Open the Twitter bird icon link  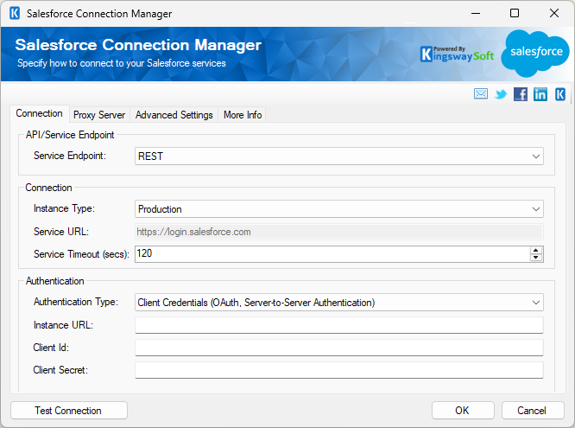pos(501,94)
